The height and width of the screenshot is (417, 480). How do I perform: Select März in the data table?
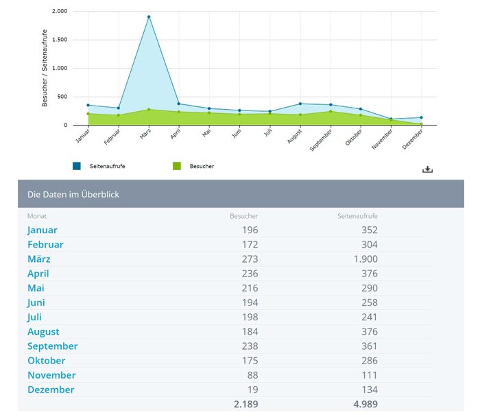(x=39, y=259)
